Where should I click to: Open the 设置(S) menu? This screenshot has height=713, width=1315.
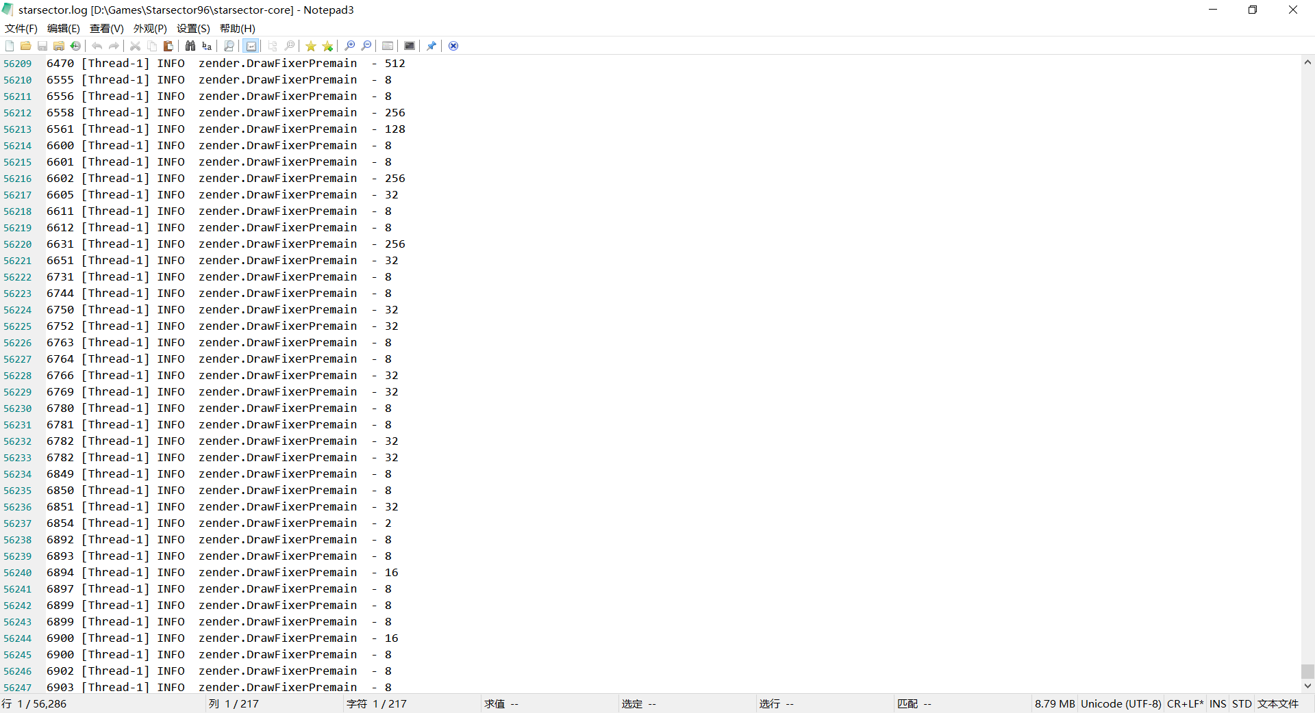pyautogui.click(x=193, y=28)
